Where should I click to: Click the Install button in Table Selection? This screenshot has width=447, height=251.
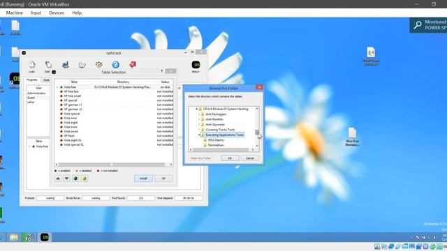[143, 178]
